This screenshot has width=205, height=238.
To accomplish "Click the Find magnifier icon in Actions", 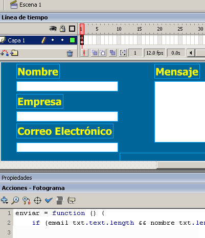I will (15, 200).
